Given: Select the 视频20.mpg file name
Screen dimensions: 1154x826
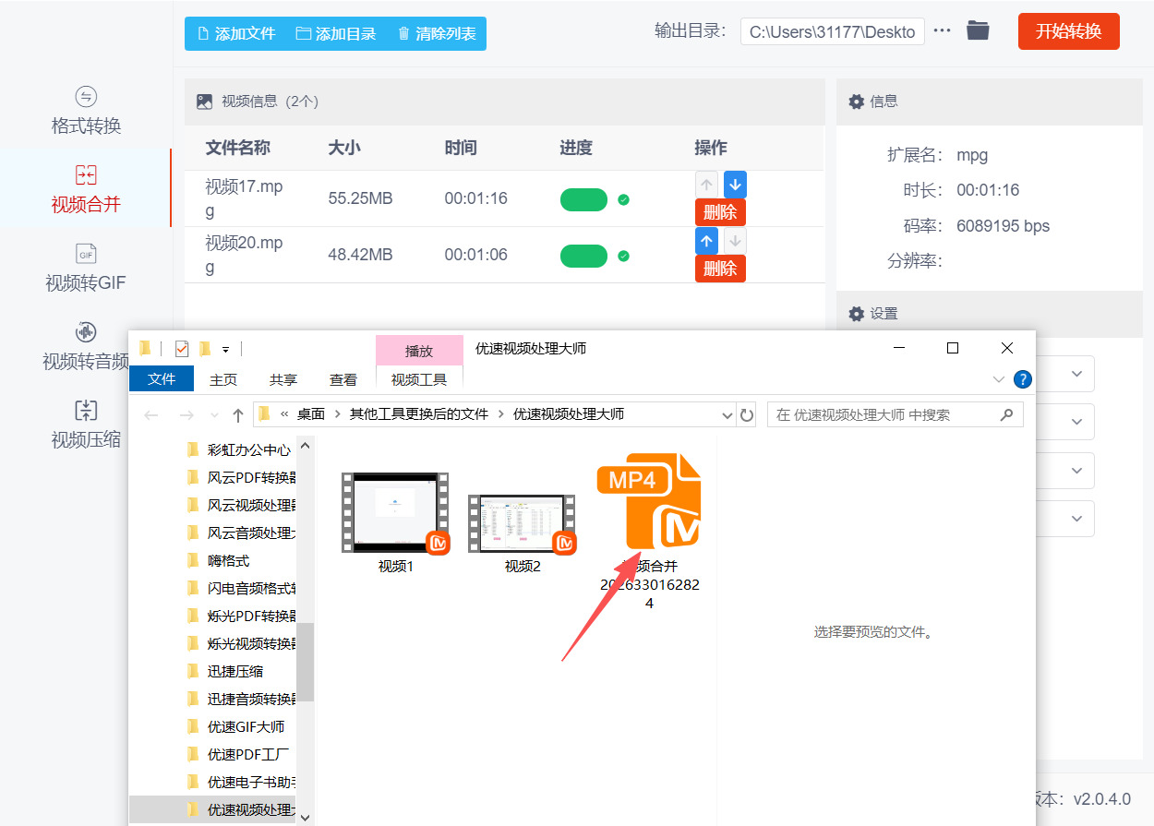Looking at the screenshot, I should 244,255.
